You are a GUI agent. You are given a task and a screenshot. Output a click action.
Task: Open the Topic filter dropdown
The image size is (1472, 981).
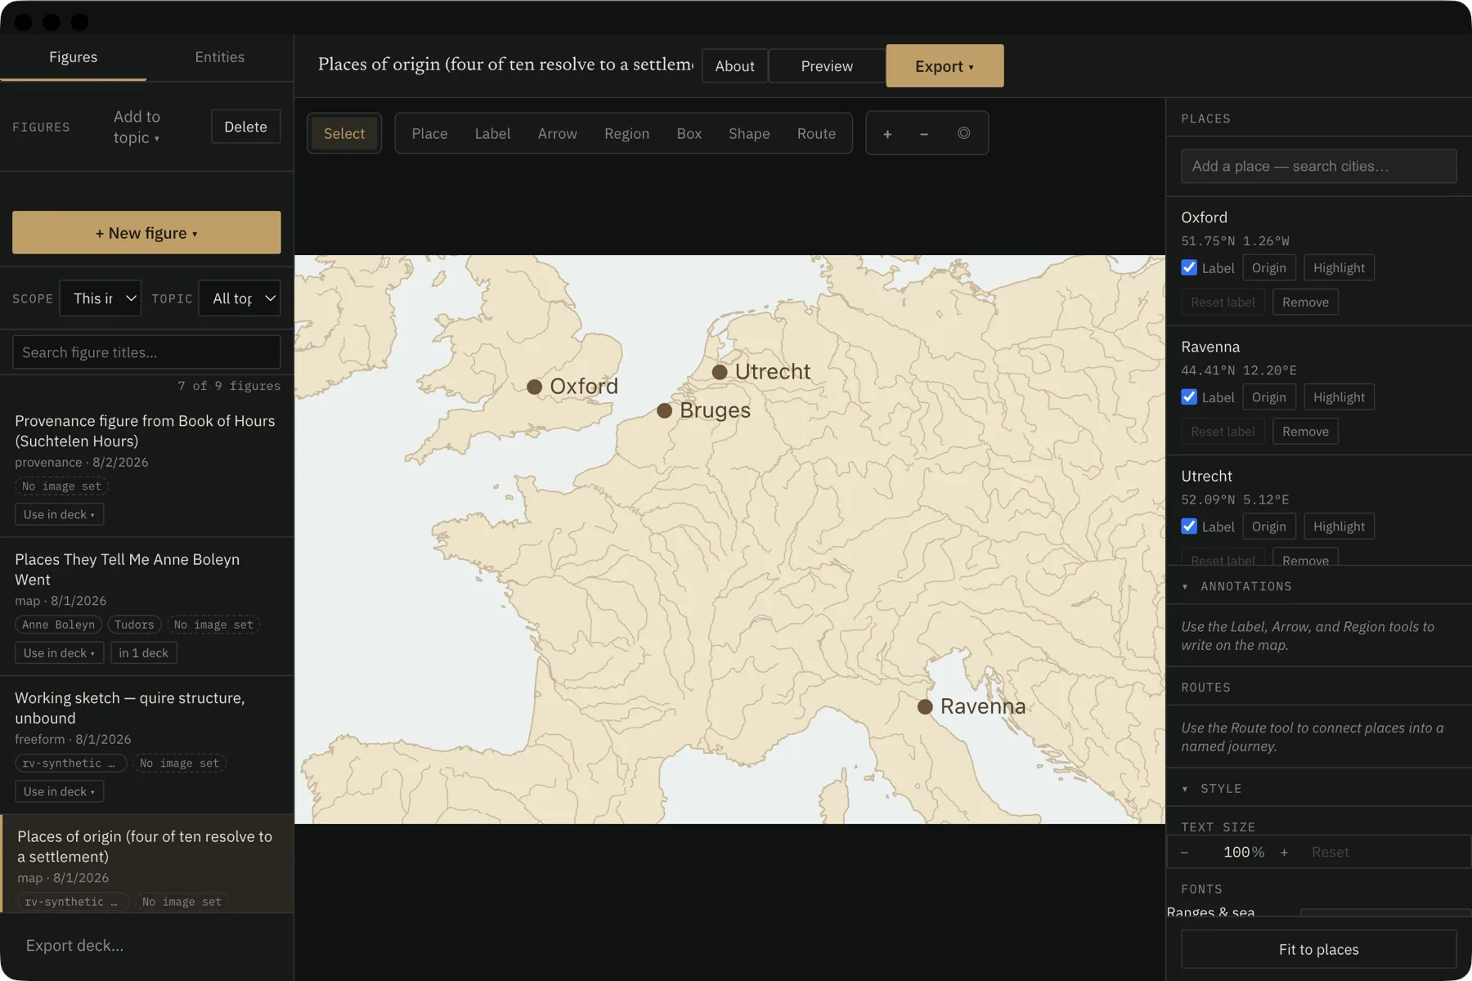[x=240, y=298]
